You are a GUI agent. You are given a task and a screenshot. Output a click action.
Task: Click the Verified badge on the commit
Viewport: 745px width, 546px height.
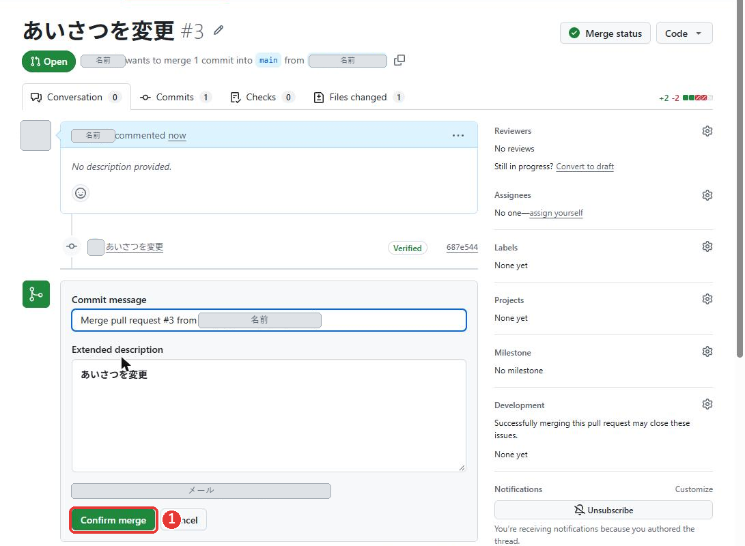[x=407, y=248]
